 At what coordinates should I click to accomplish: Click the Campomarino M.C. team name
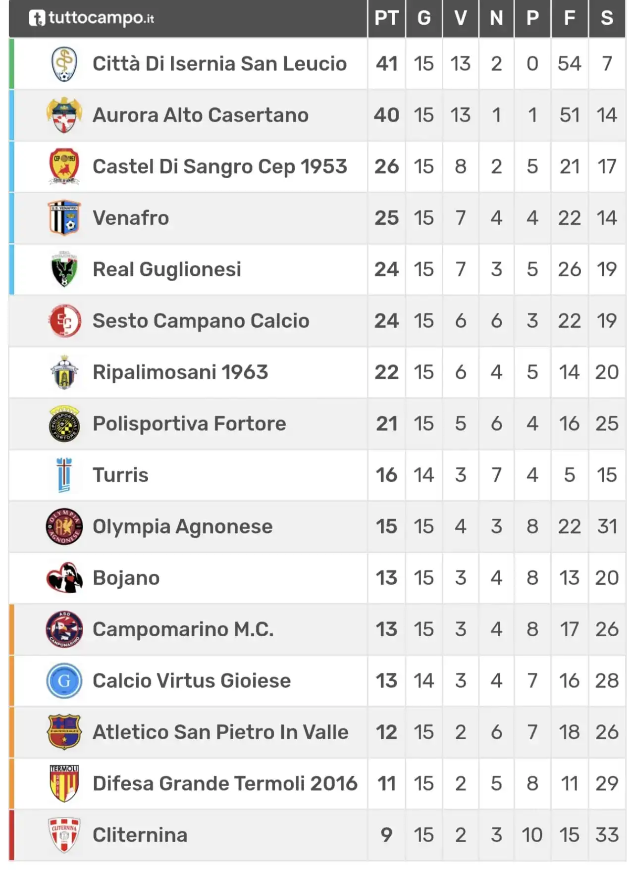click(x=183, y=629)
